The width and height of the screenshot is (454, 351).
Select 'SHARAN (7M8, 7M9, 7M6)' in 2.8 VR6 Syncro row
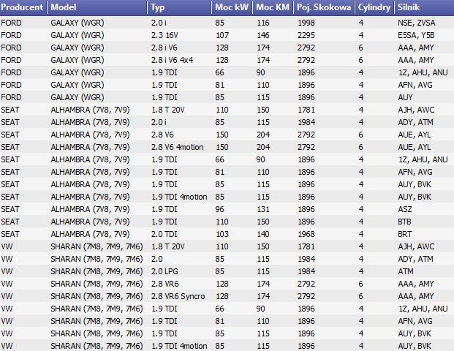click(x=97, y=297)
